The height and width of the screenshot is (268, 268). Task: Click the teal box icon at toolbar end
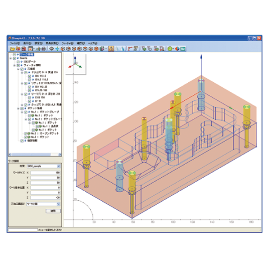tap(183, 49)
